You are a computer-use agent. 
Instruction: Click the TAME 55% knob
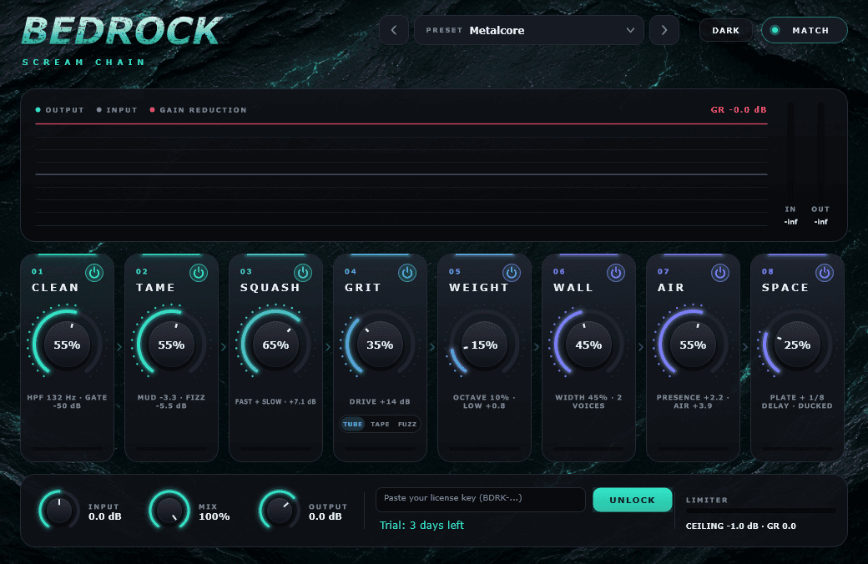point(171,345)
